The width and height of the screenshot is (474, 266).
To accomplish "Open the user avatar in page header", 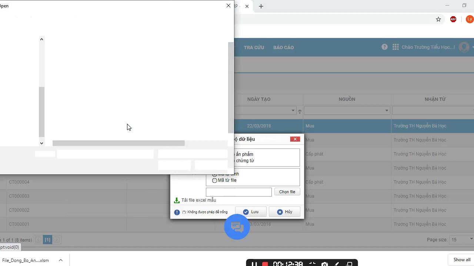I will tap(464, 47).
